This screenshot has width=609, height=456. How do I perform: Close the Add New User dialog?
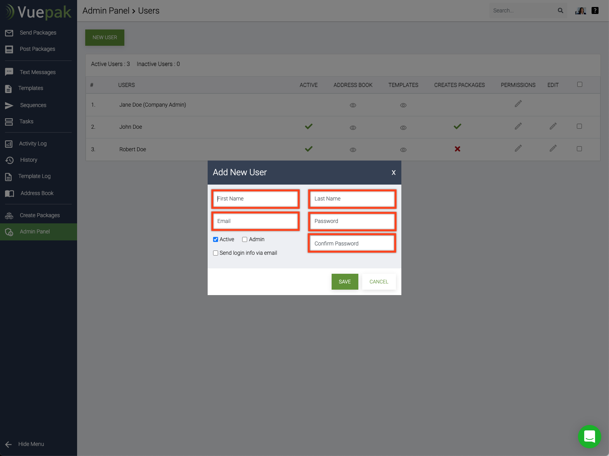point(393,173)
